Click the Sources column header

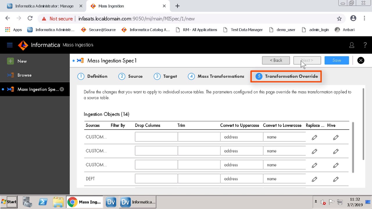[x=93, y=125]
